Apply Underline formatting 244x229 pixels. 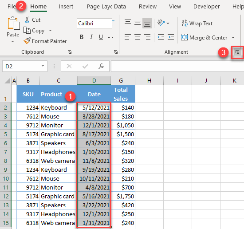coord(101,37)
